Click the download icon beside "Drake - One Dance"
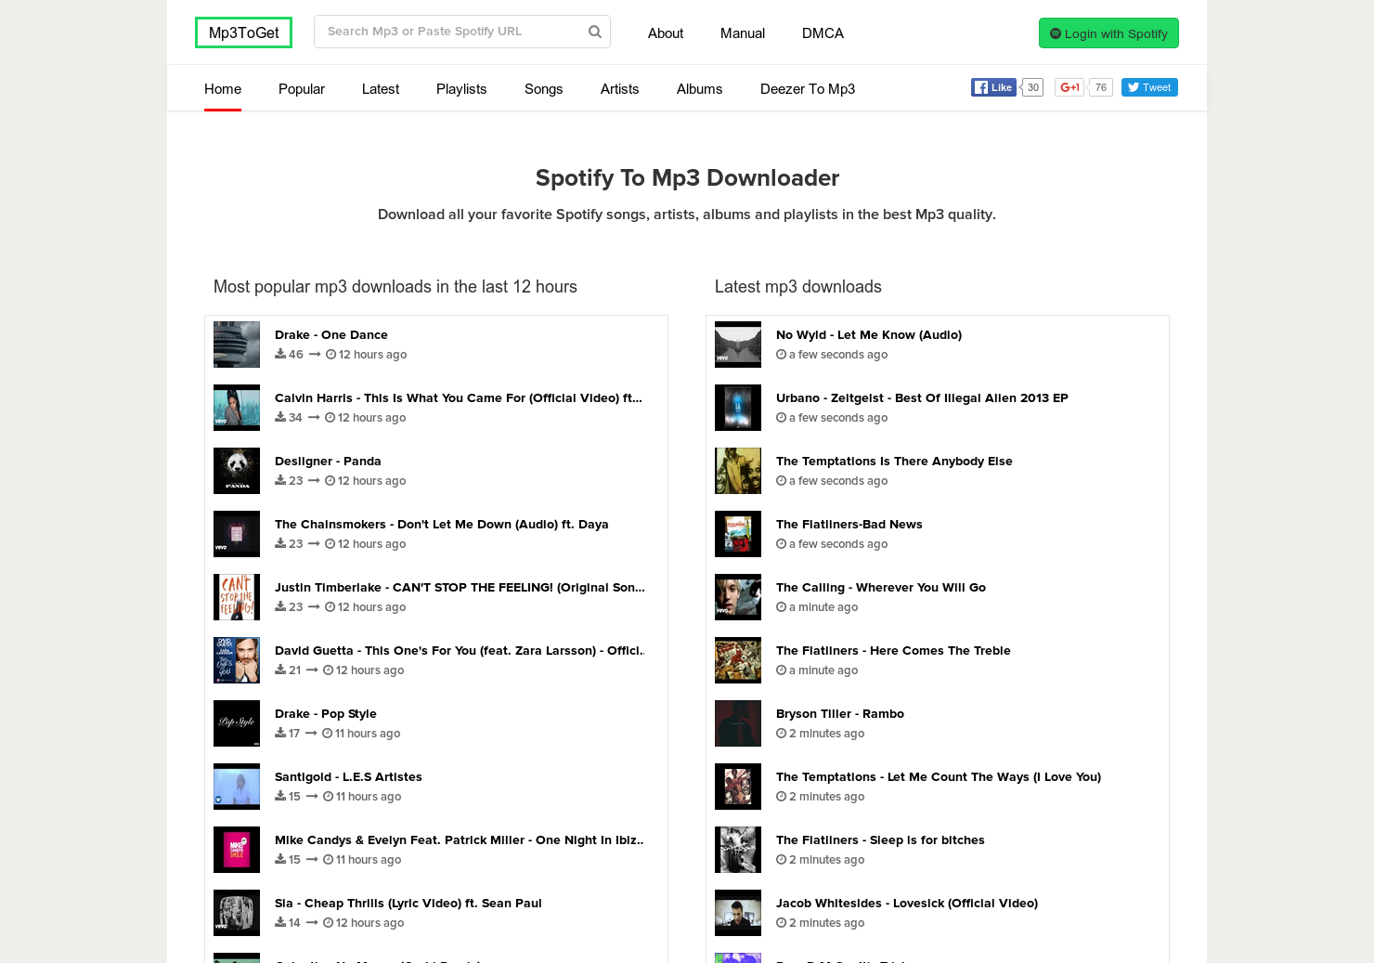The image size is (1374, 963). click(279, 353)
